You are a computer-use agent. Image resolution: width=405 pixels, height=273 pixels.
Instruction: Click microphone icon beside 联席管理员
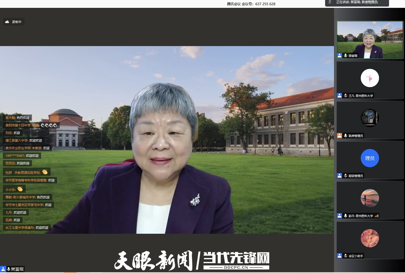click(x=345, y=136)
